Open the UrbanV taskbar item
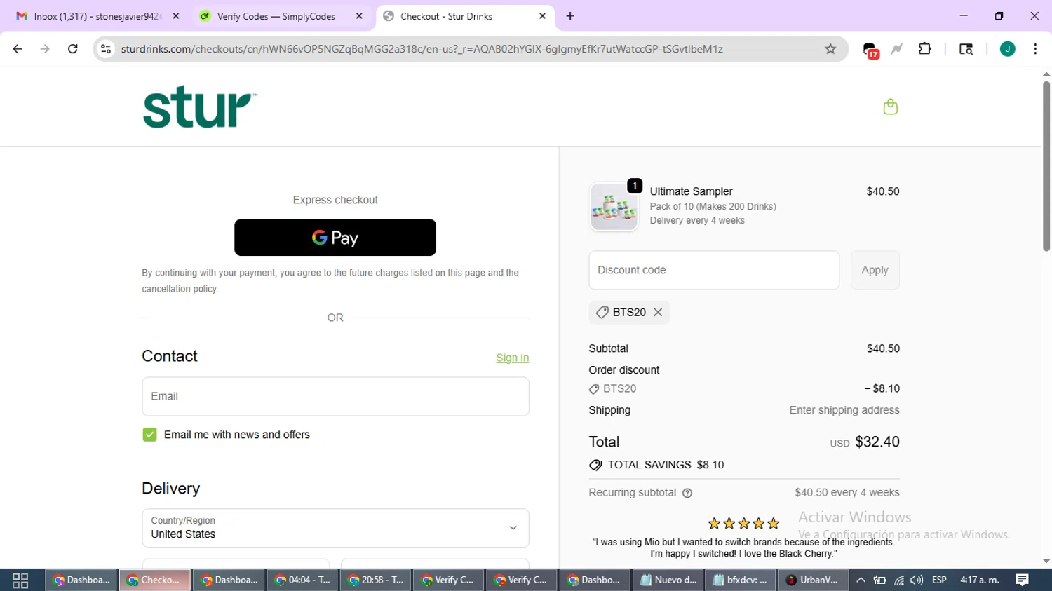 click(x=813, y=580)
